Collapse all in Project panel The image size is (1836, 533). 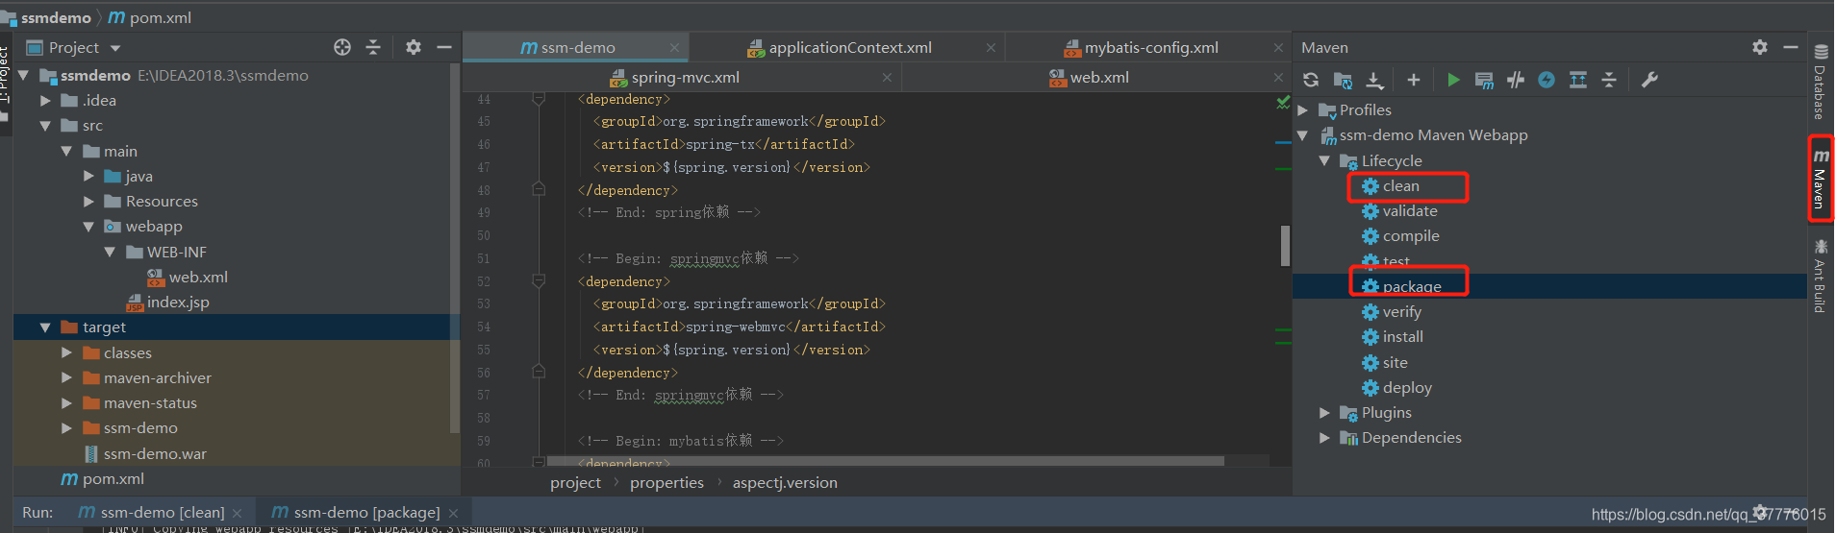coord(373,47)
